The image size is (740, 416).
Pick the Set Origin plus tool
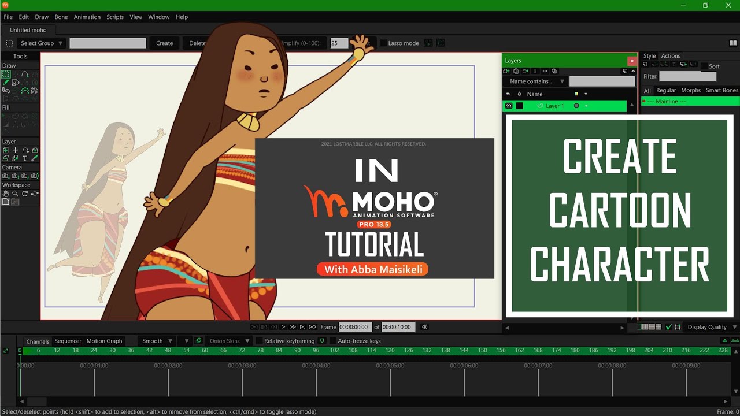point(16,150)
